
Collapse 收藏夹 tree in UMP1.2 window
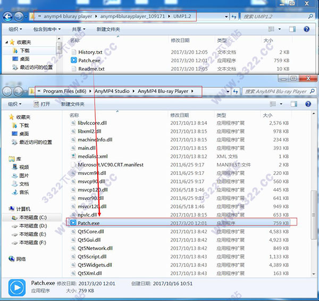click(6, 43)
